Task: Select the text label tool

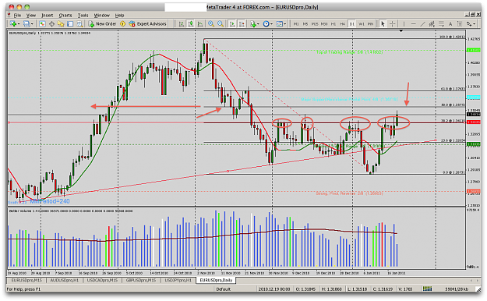Action: [460, 24]
